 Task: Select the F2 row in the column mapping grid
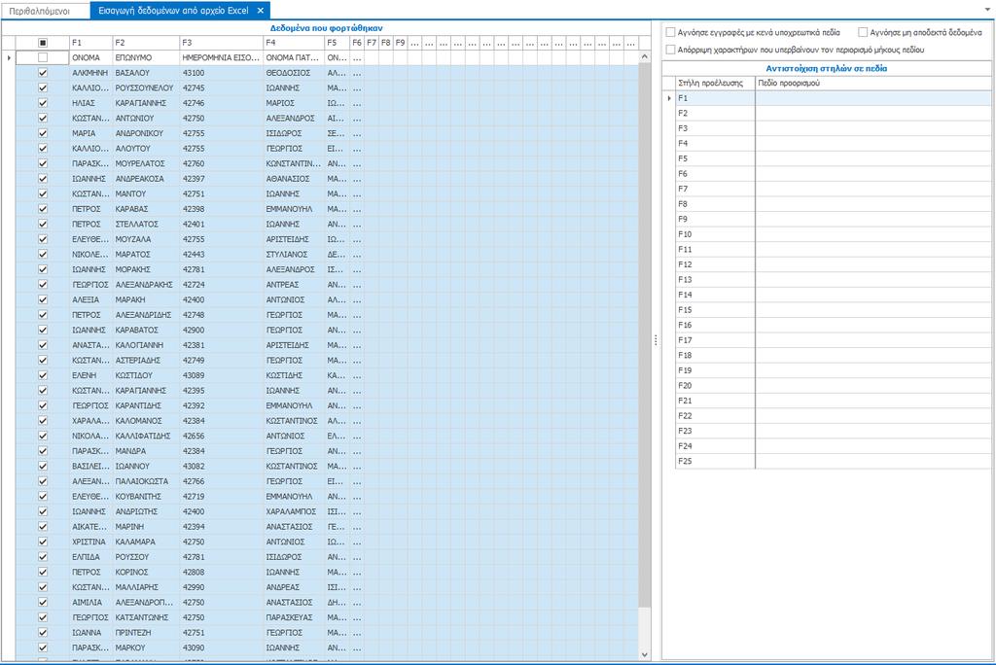pyautogui.click(x=833, y=113)
